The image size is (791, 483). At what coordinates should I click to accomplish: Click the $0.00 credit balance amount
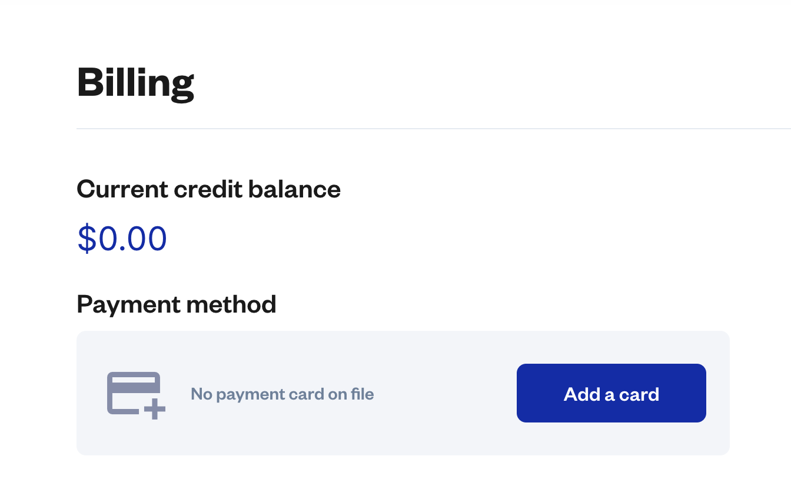(x=122, y=239)
